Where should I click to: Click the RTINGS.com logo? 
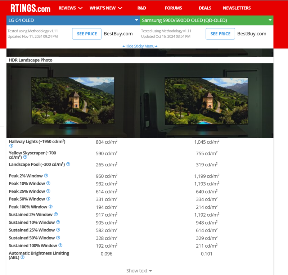point(30,8)
